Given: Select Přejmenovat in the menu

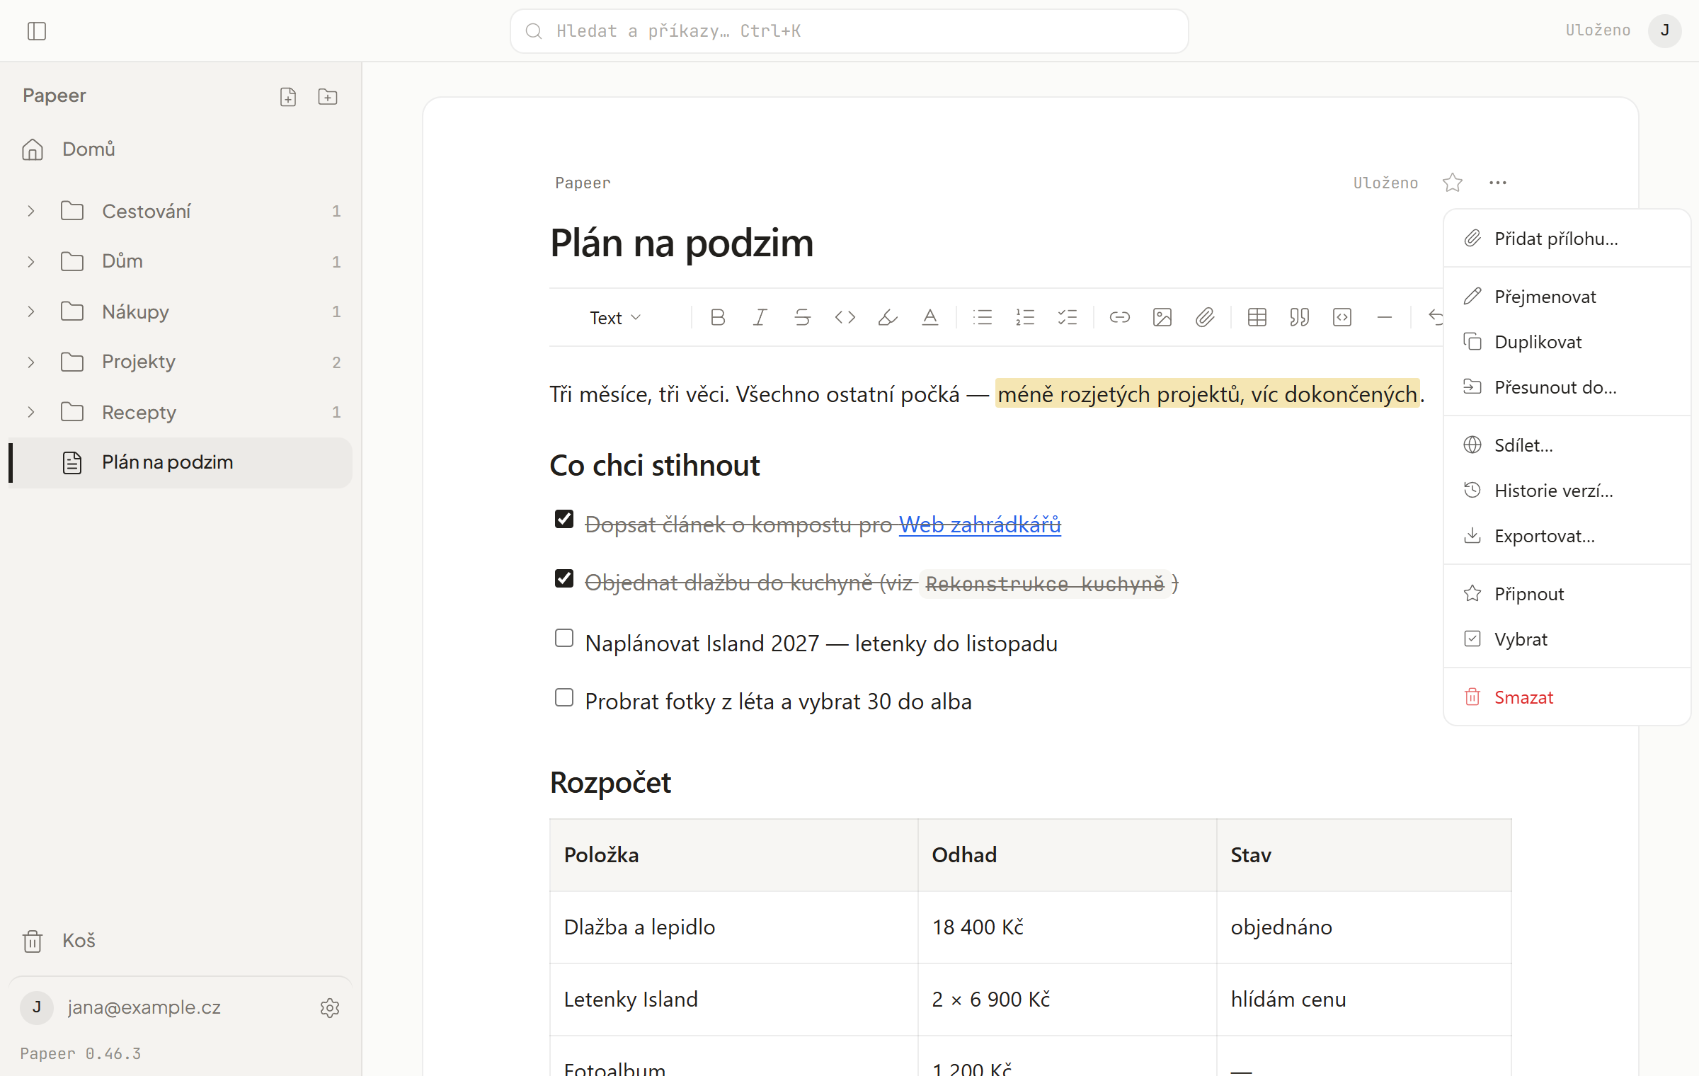Looking at the screenshot, I should [x=1567, y=297].
